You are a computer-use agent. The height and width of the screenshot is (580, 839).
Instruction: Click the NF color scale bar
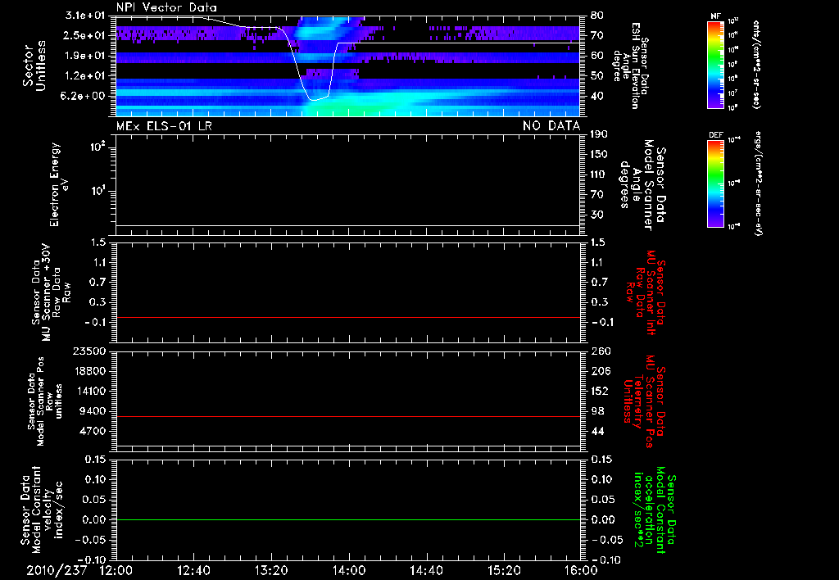click(x=715, y=65)
